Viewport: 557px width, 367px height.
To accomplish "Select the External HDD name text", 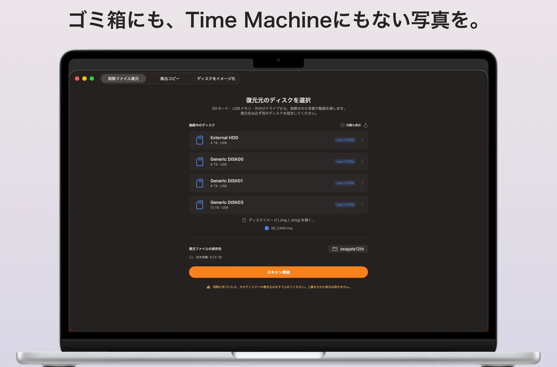I will 224,138.
